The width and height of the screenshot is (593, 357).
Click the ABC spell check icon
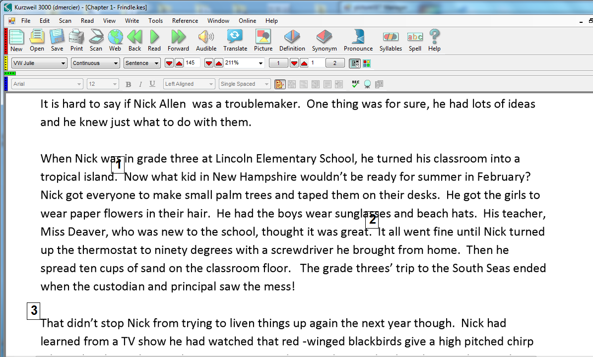[x=355, y=84]
